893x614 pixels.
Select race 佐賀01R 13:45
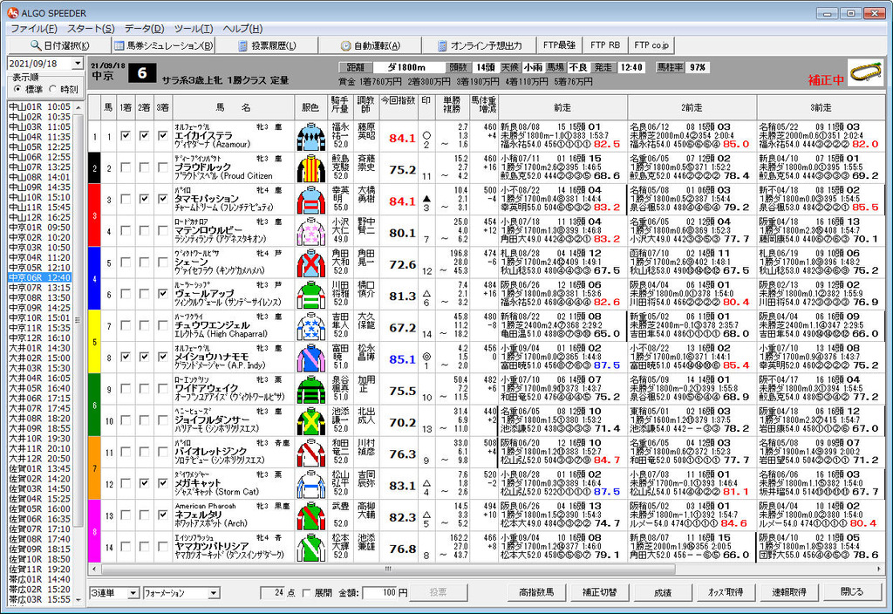coord(39,468)
